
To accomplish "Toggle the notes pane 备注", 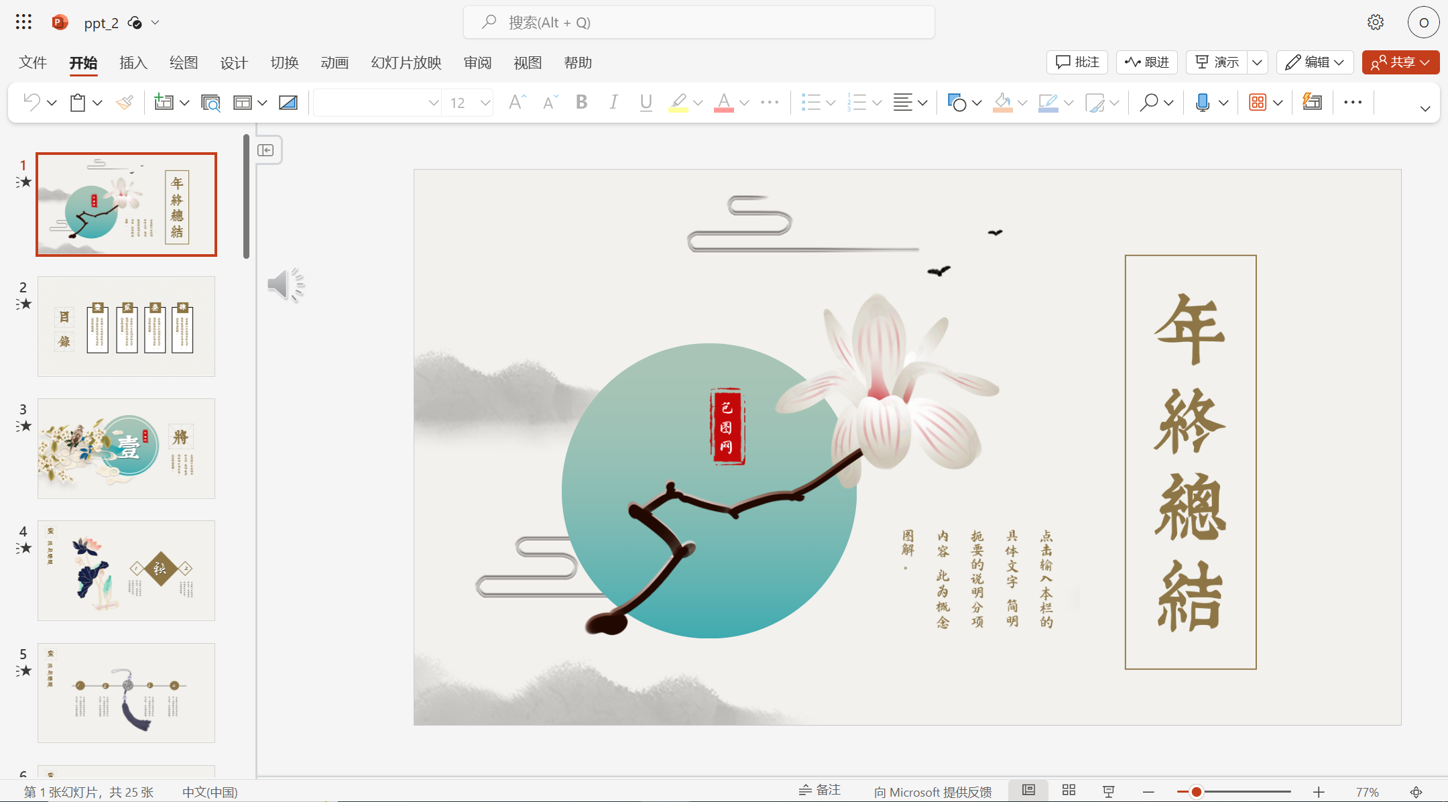I will point(820,791).
